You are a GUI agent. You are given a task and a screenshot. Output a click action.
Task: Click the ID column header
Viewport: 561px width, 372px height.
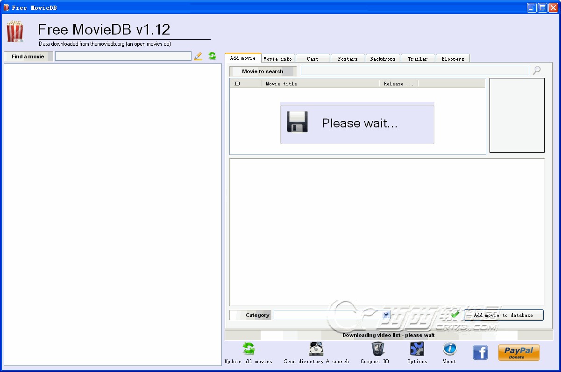(x=246, y=84)
